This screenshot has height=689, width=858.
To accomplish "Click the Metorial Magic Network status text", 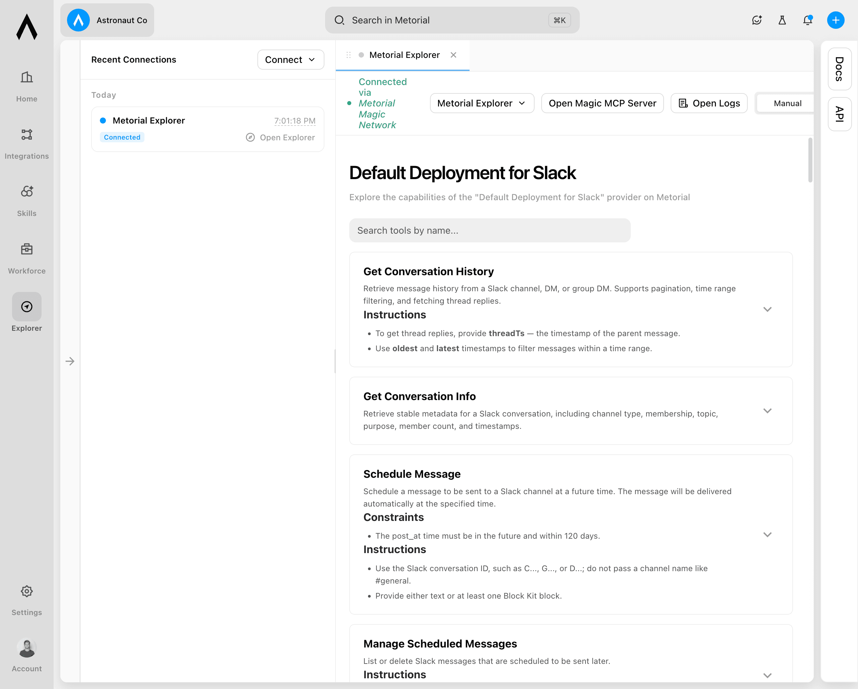I will click(377, 114).
